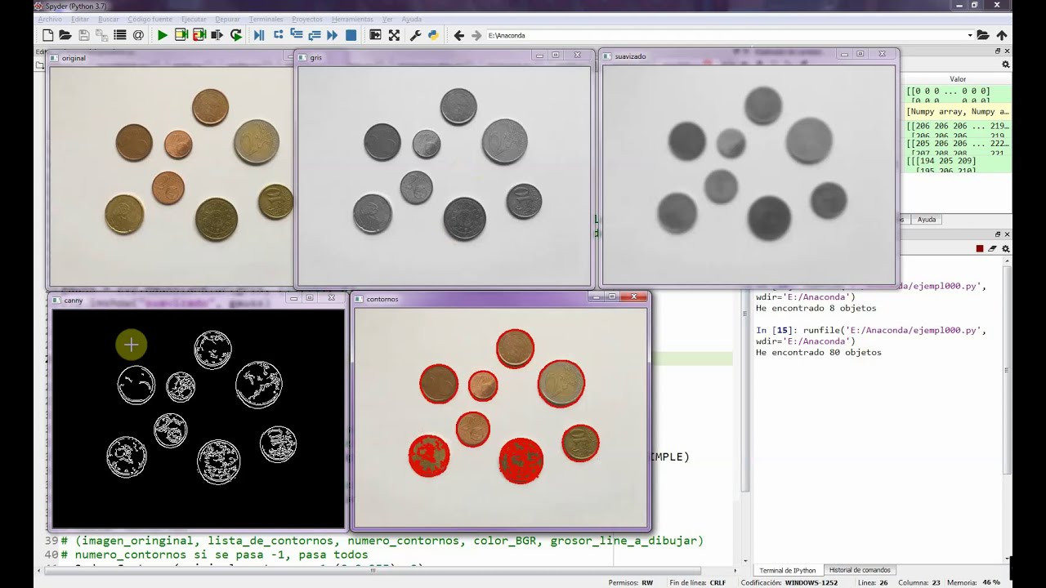Step to next line debug icon
The width and height of the screenshot is (1046, 588).
tap(278, 35)
